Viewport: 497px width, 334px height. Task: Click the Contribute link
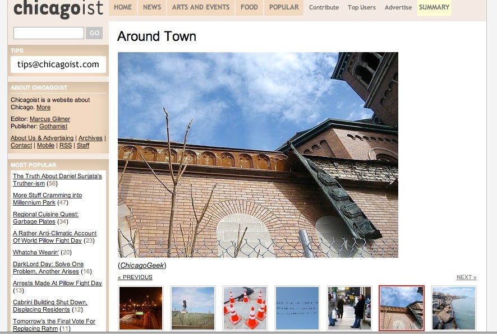pyautogui.click(x=324, y=7)
